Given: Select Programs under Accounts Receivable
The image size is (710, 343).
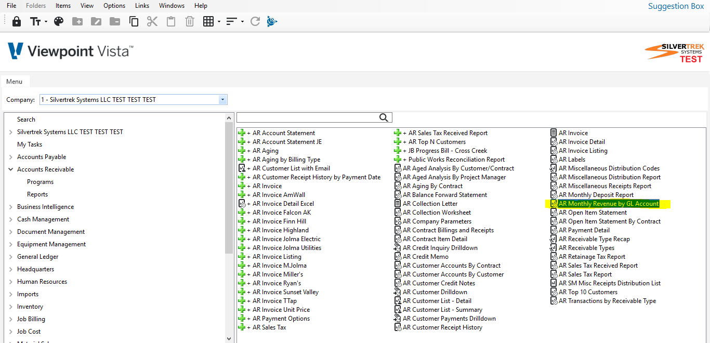Looking at the screenshot, I should pos(40,182).
